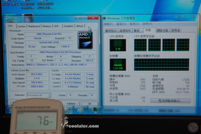Click the Specification field text
Viewport: 201px width, 134px height.
[x=60, y=52]
